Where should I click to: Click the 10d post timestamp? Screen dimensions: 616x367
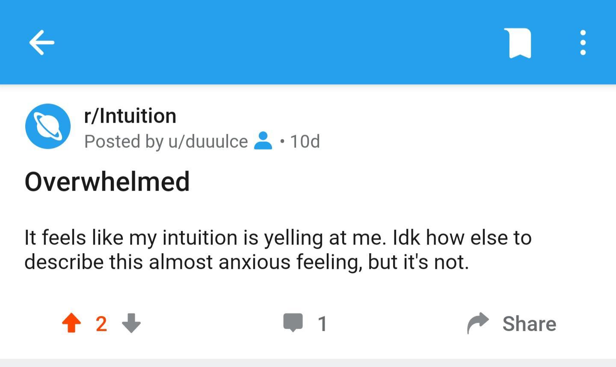click(x=305, y=141)
